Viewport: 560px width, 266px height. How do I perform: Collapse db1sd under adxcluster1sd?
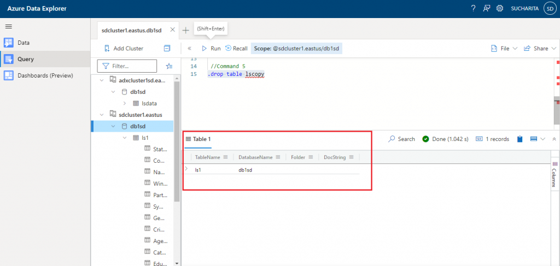[x=113, y=92]
